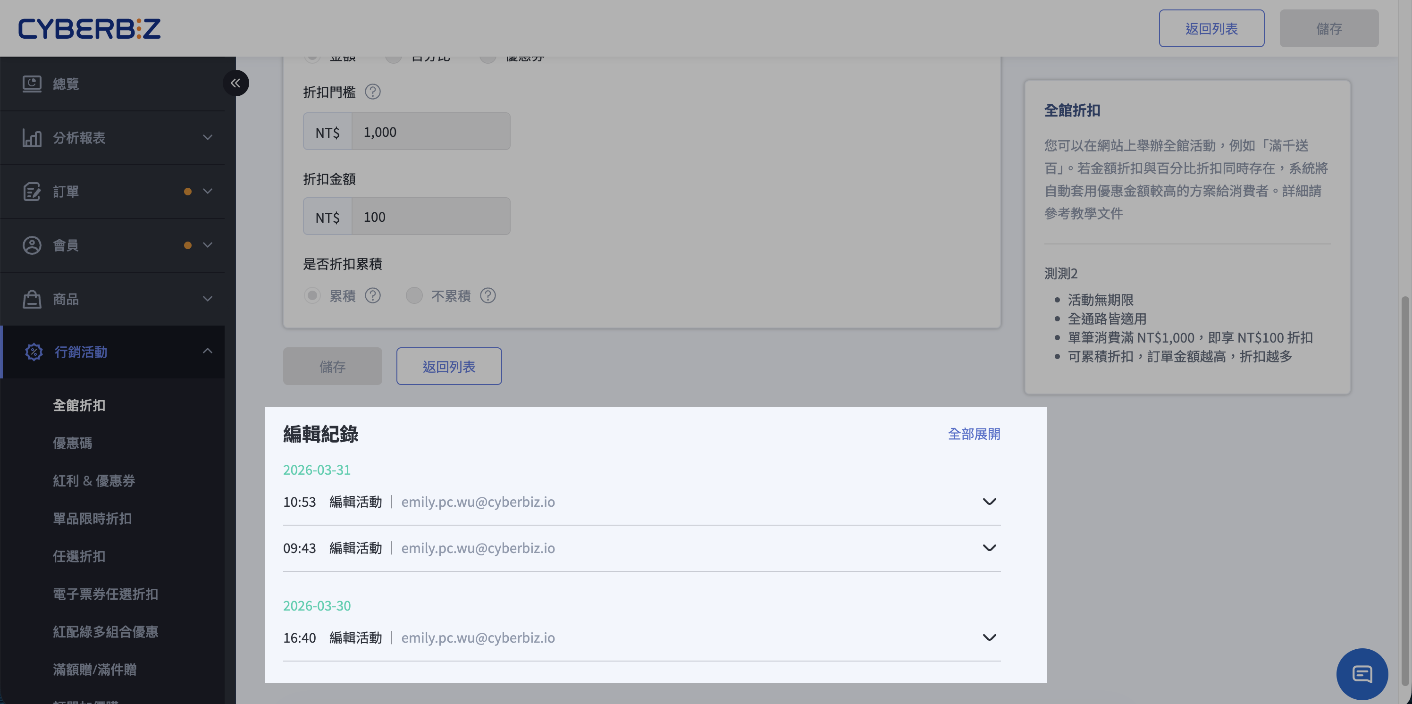Click the 活動無期限 bullet text

1101,300
